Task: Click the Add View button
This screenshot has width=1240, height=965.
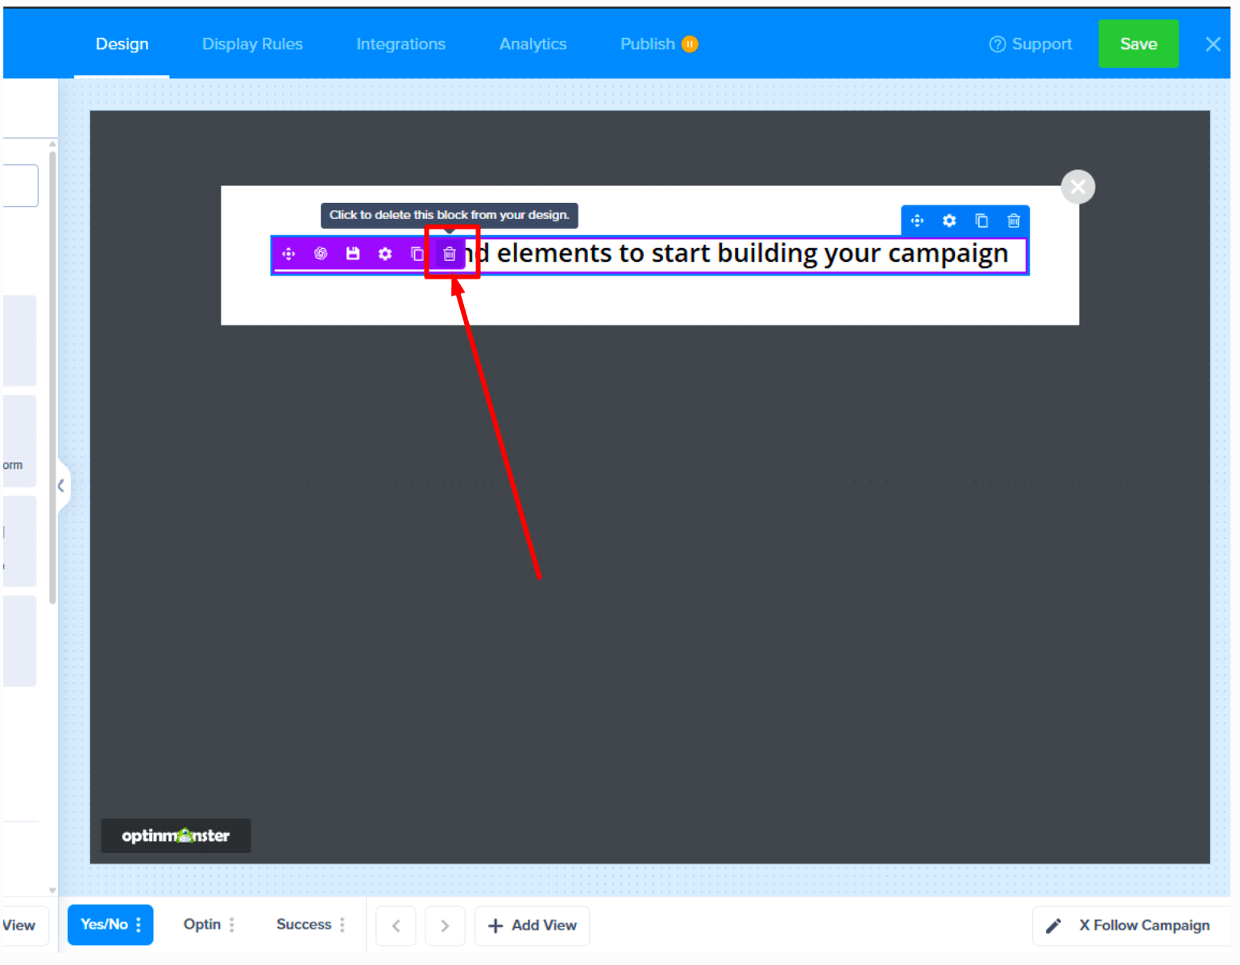Action: coord(532,926)
